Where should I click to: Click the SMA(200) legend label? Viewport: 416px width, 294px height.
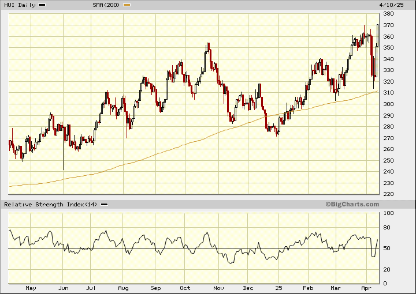106,5
